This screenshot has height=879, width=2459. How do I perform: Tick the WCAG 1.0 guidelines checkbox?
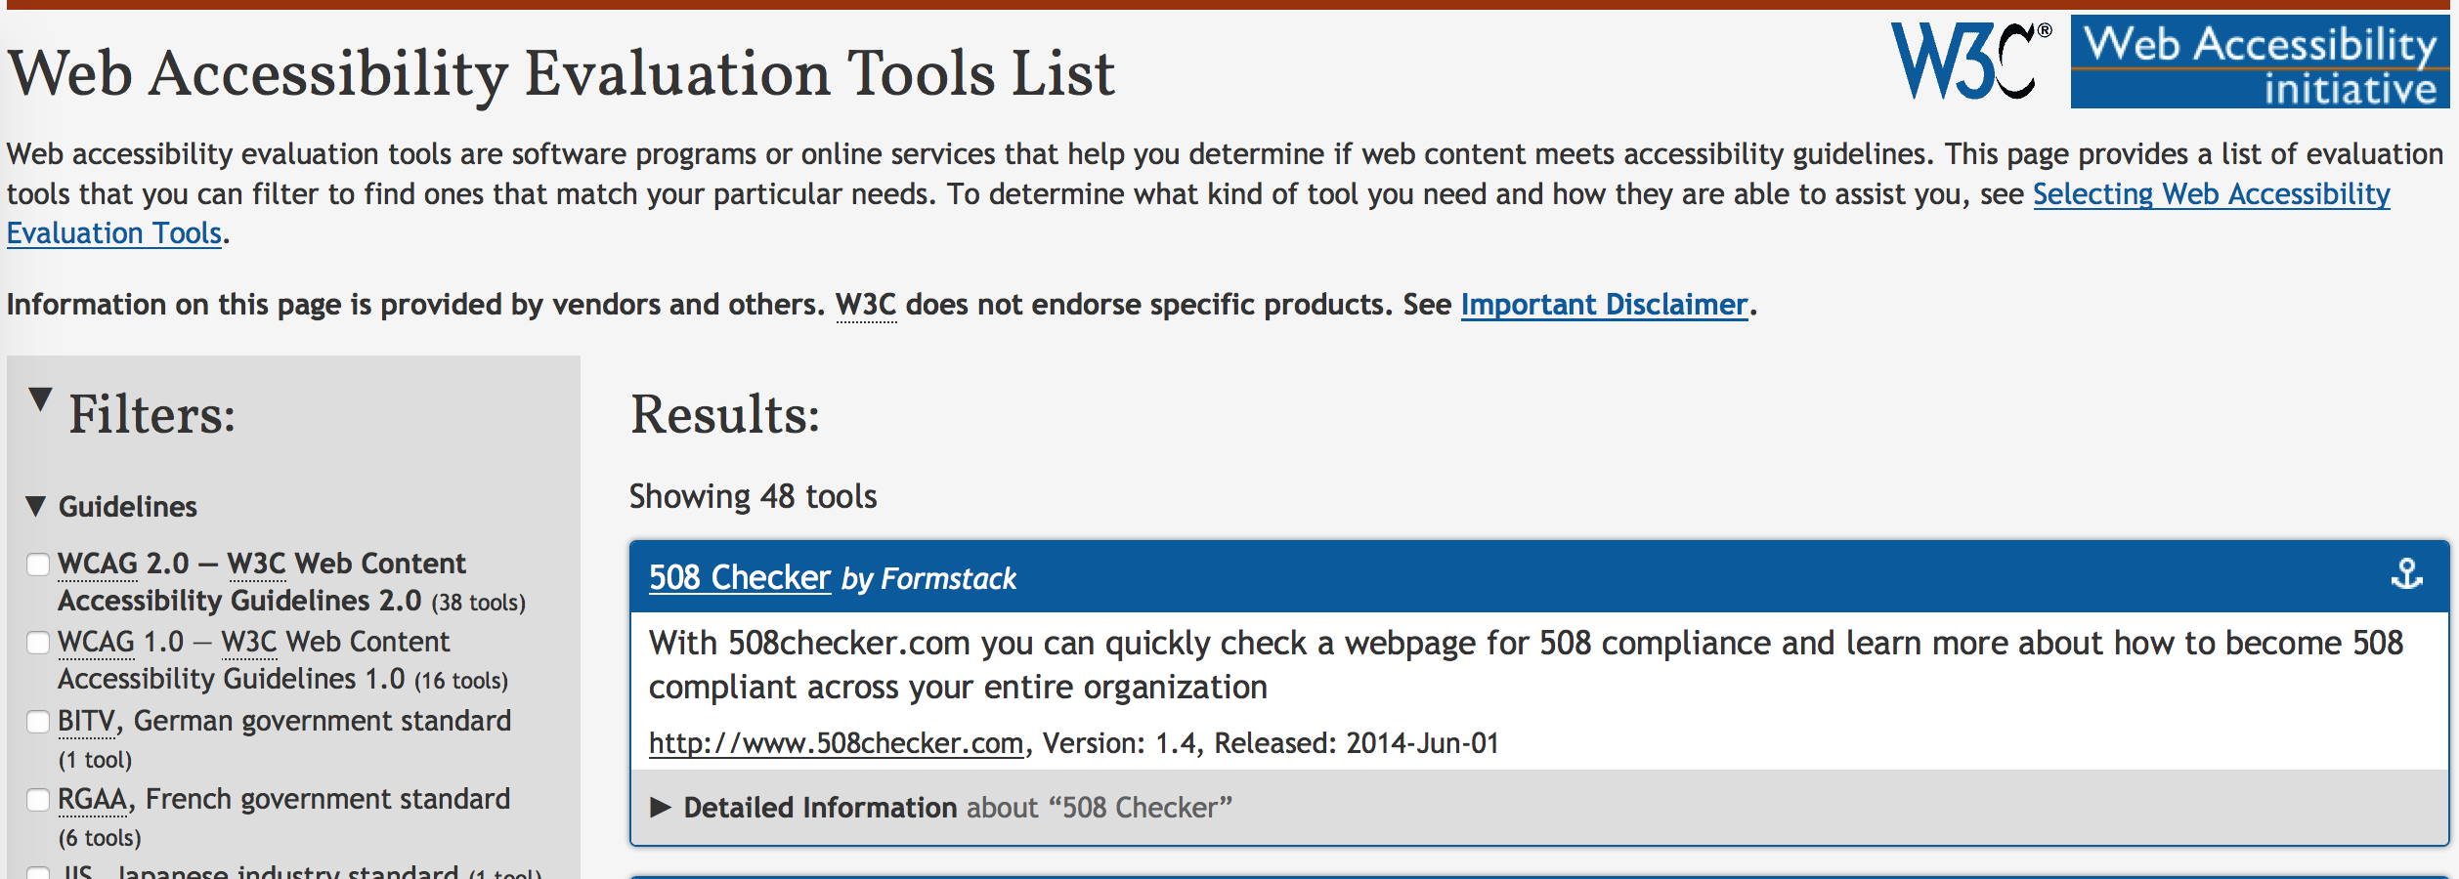[38, 643]
